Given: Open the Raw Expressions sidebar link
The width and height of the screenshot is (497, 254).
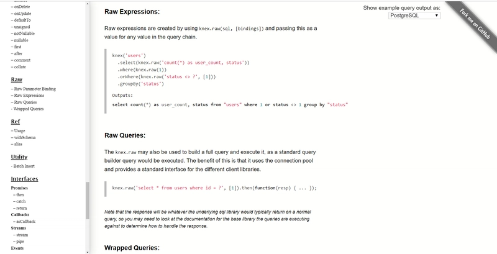Looking at the screenshot, I should 29,96.
